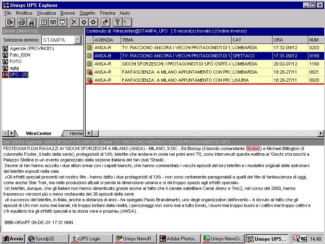The height and width of the screenshot is (244, 325).
Task: Select the FANTASCIENZA record with category LIGURIA
Action: click(x=205, y=80)
